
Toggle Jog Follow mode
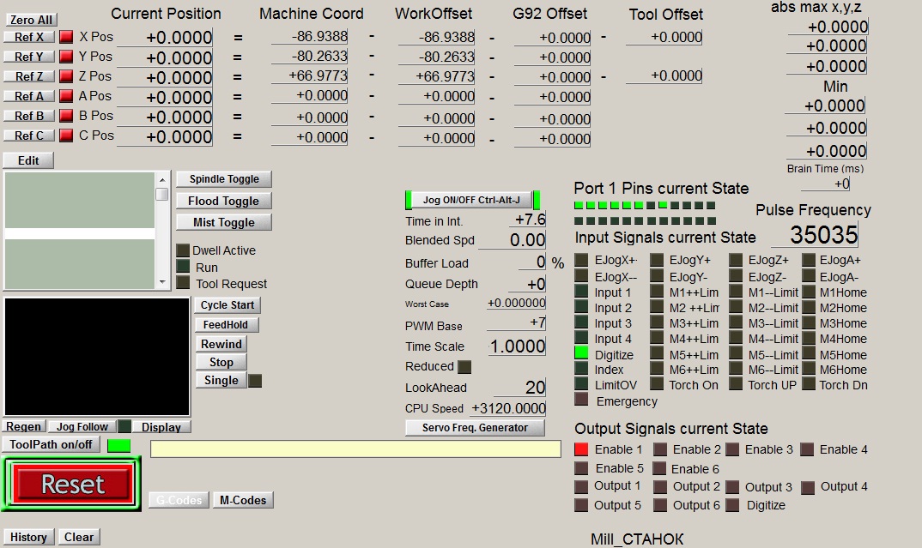click(82, 427)
